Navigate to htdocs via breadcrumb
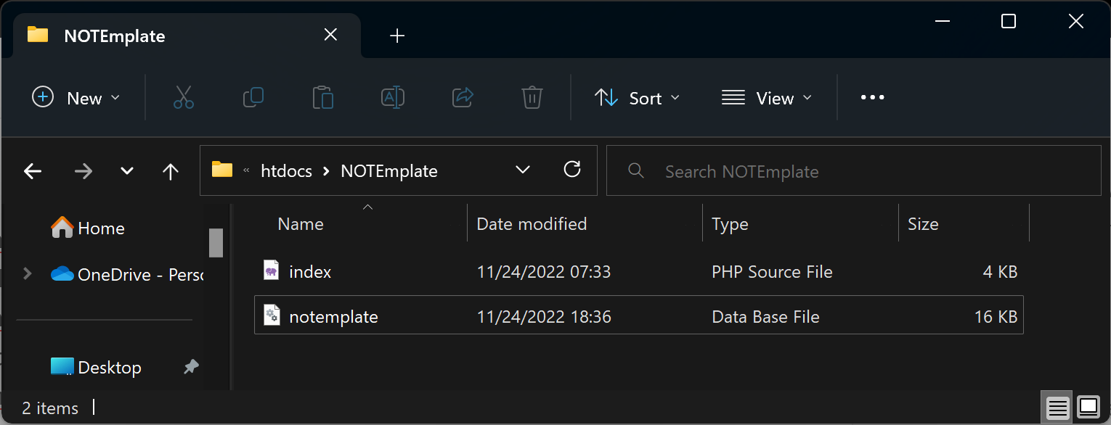Viewport: 1111px width, 425px height. [285, 170]
